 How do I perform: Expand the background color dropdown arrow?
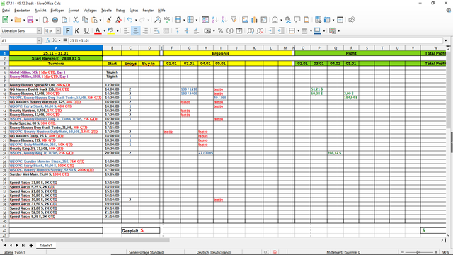point(117,31)
